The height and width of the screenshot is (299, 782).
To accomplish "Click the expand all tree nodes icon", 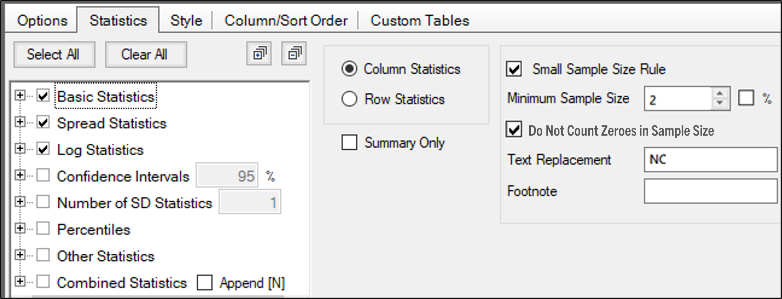I will pyautogui.click(x=259, y=54).
